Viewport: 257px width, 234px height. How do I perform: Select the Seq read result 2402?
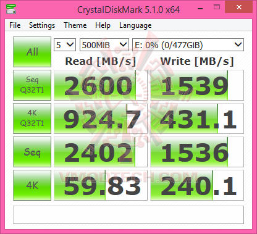click(101, 152)
